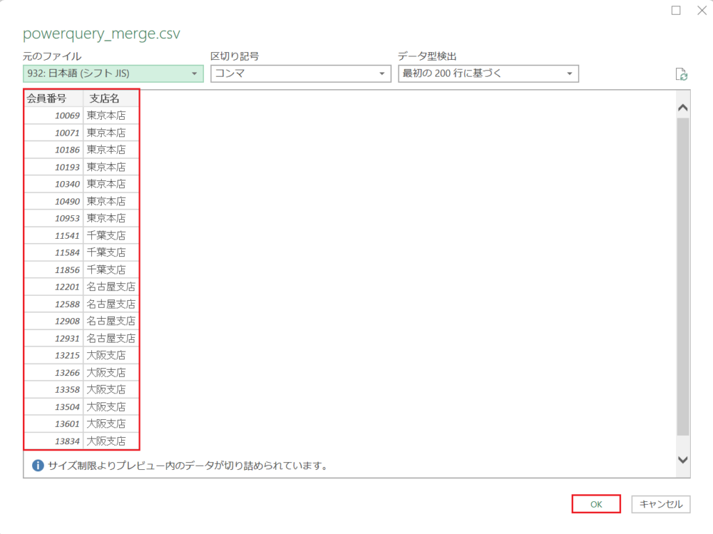713x534 pixels.
Task: Open the 元のファイル encoding dropdown
Action: point(195,73)
